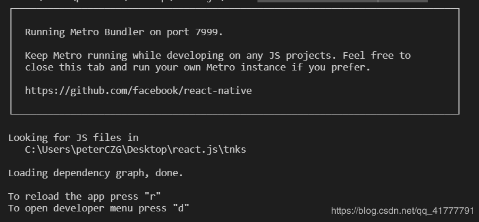The width and height of the screenshot is (479, 222).
Task: Click the "Running Metro Bundler" text line
Action: click(124, 32)
